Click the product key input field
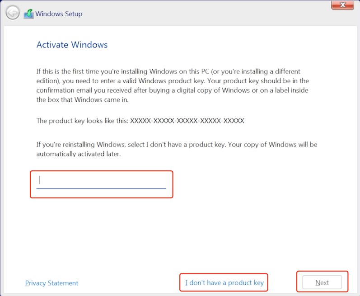This screenshot has width=360, height=296. tap(101, 182)
